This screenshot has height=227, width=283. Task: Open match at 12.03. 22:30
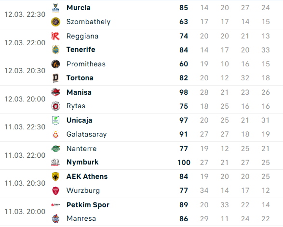[25, 14]
